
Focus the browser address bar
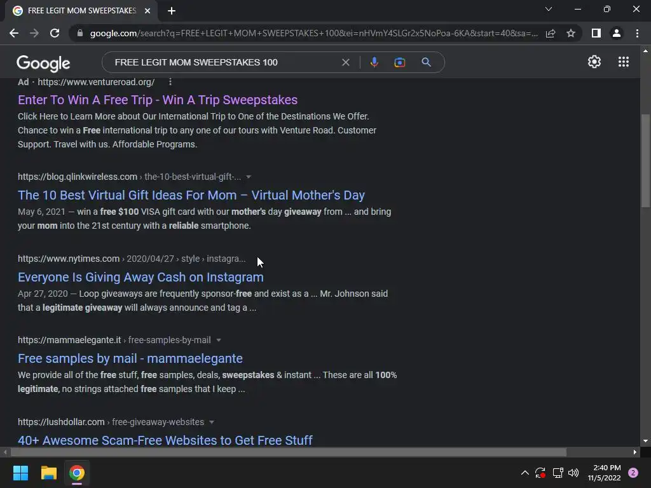(x=313, y=33)
